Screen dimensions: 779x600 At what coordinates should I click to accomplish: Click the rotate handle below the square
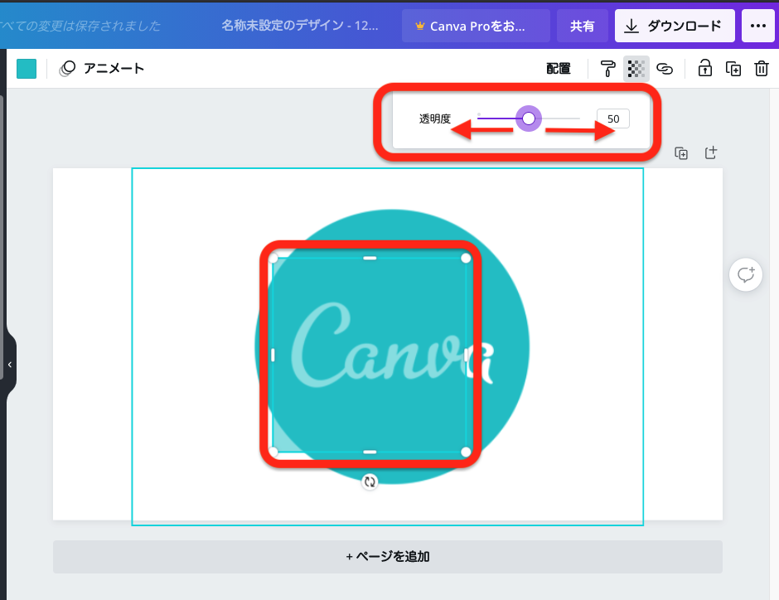pos(369,481)
